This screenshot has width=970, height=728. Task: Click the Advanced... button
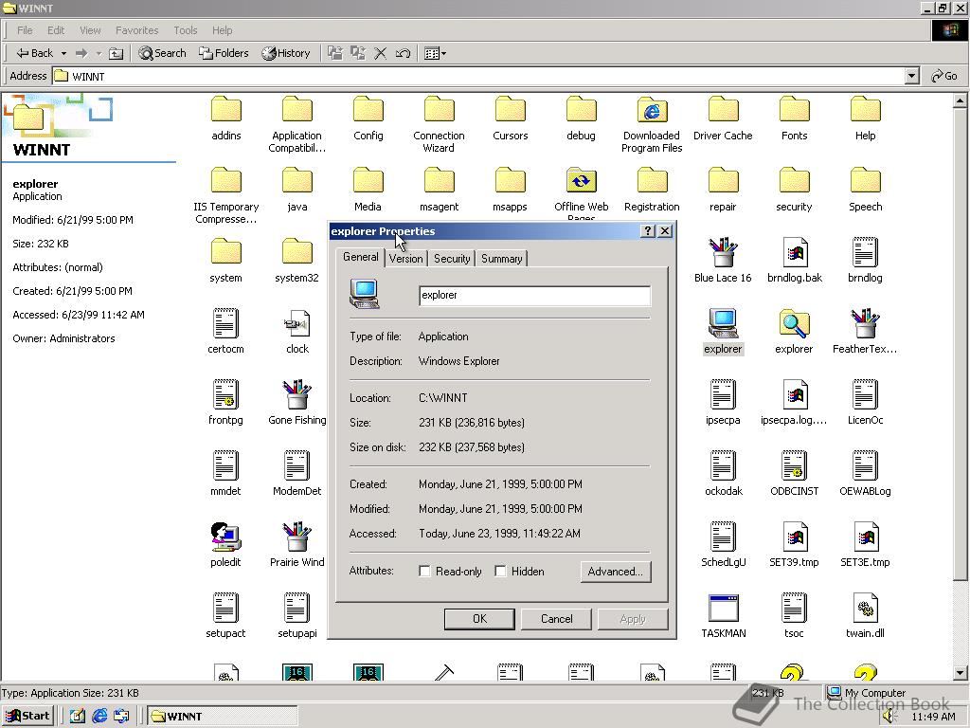click(615, 572)
